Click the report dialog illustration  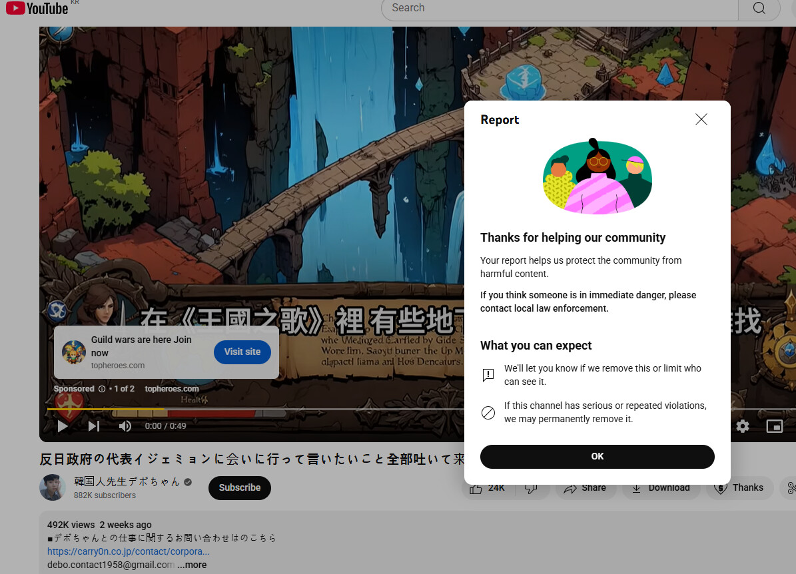597,176
